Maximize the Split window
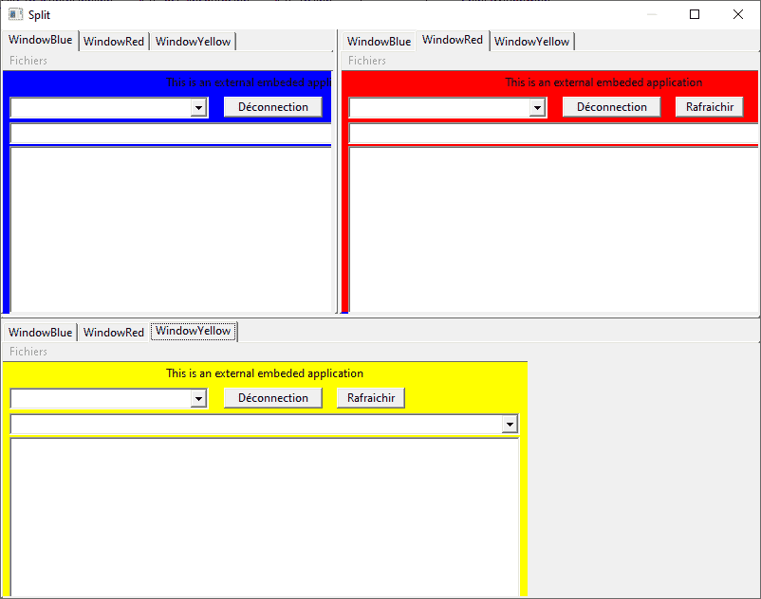761x599 pixels. pyautogui.click(x=695, y=14)
